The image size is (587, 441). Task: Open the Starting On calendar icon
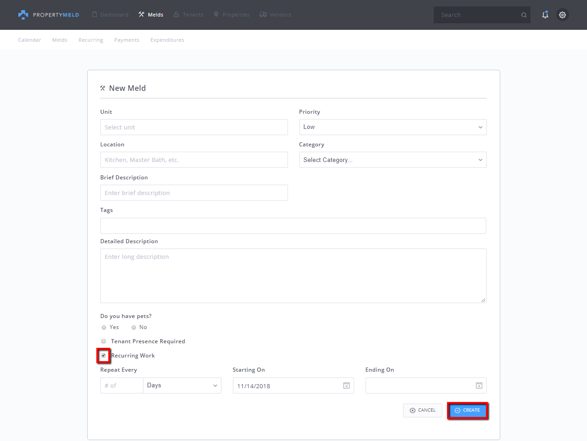pyautogui.click(x=347, y=385)
